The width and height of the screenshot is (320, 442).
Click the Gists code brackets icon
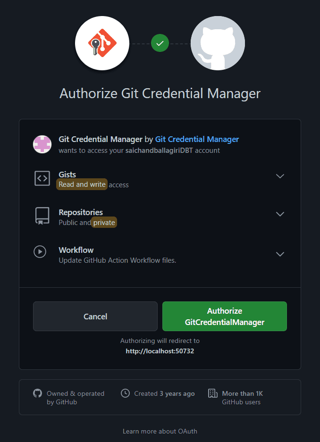coord(42,178)
